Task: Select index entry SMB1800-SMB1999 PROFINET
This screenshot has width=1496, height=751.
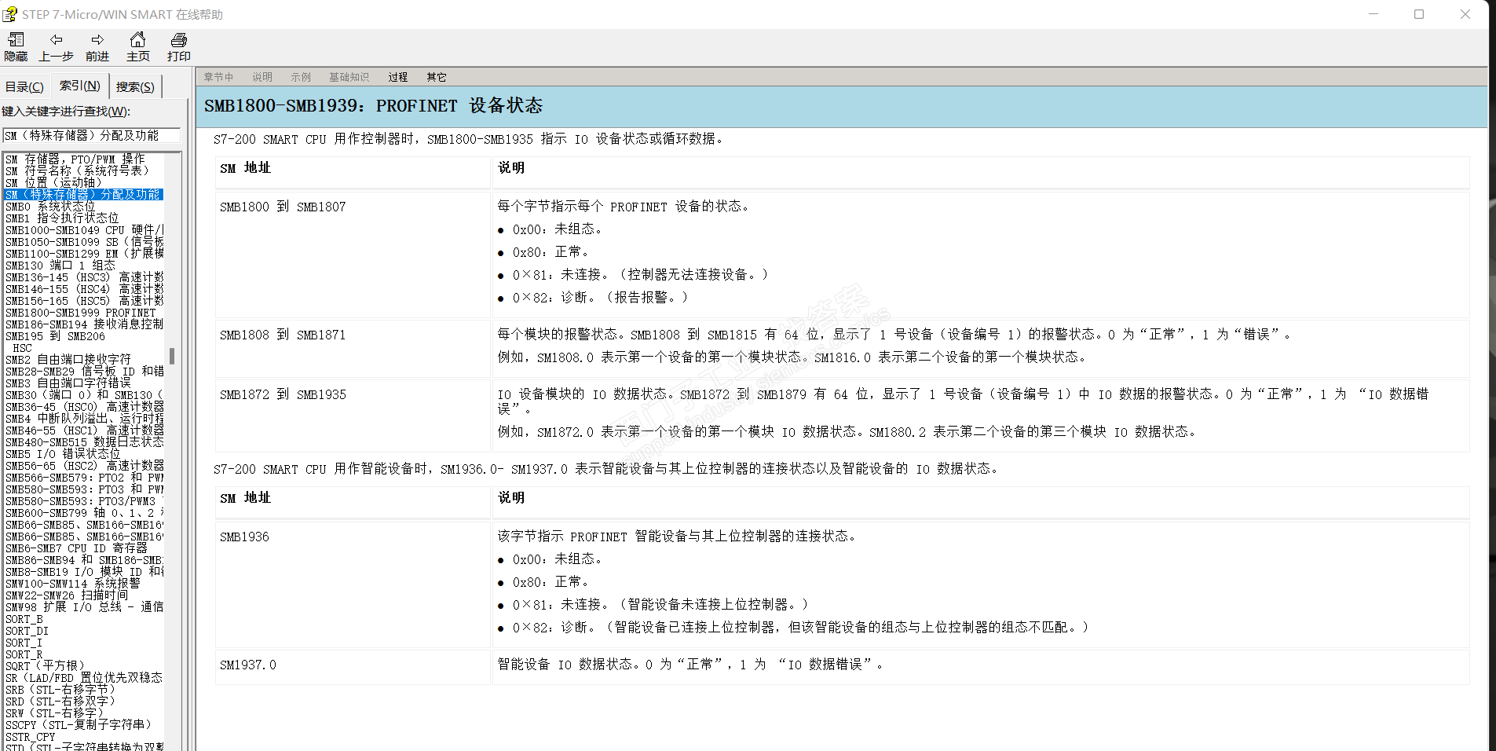Action: [x=81, y=313]
